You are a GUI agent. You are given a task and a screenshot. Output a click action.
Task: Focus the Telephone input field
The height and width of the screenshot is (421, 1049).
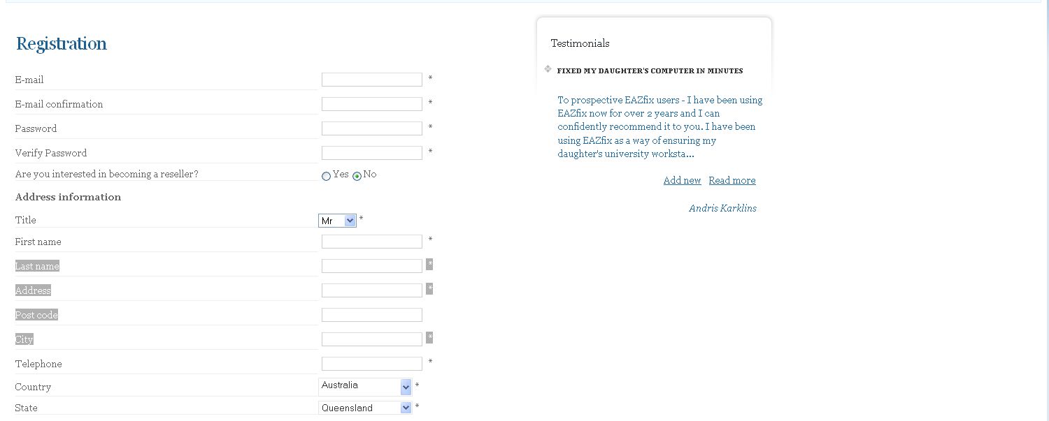(x=371, y=364)
